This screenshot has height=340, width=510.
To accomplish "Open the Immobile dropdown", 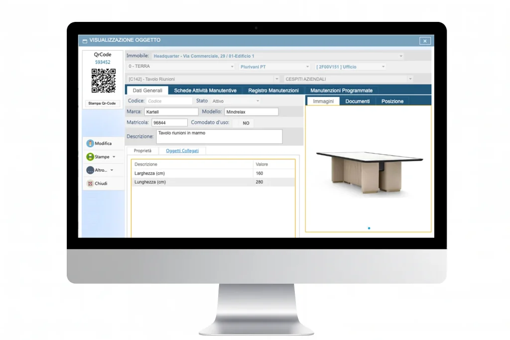I will click(401, 56).
